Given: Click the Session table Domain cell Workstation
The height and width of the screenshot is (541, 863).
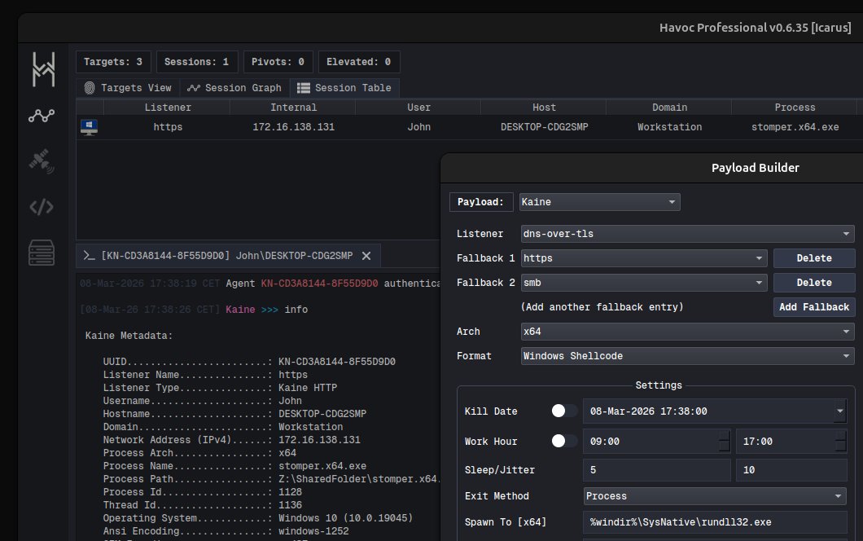Looking at the screenshot, I should [x=669, y=127].
